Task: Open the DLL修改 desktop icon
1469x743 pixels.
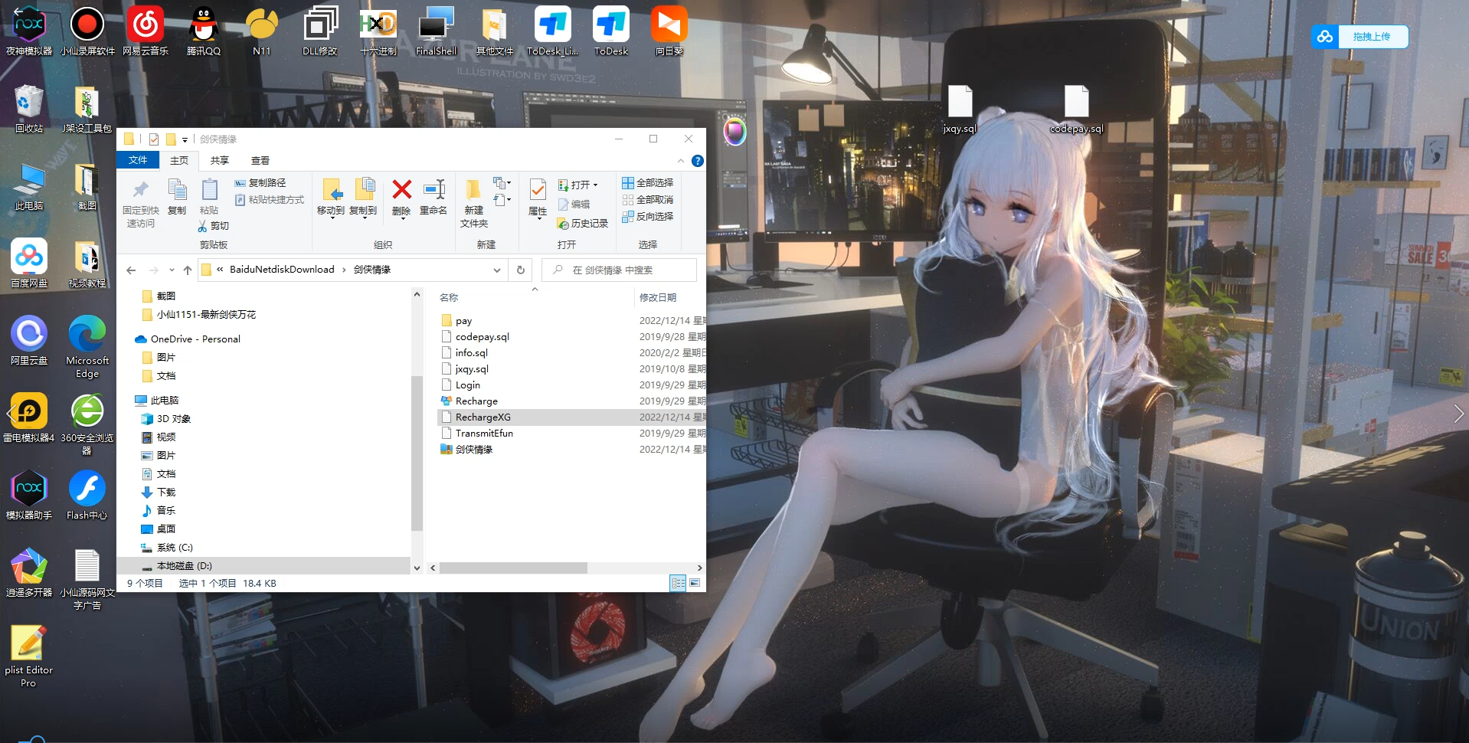Action: pyautogui.click(x=320, y=31)
